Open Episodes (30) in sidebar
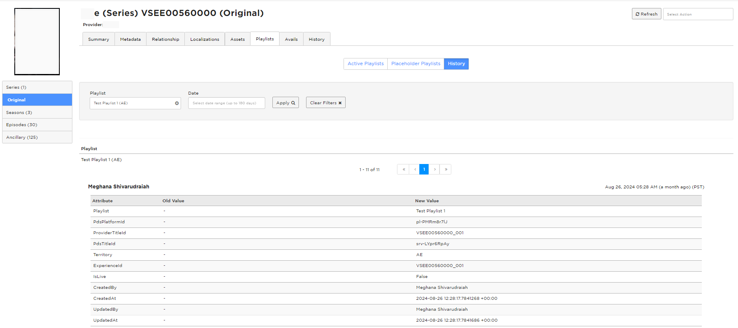Screen dimensions: 738x328 pos(37,124)
